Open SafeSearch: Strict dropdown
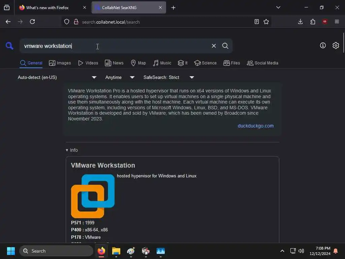Viewport: 345px width, 259px height. pos(168,77)
